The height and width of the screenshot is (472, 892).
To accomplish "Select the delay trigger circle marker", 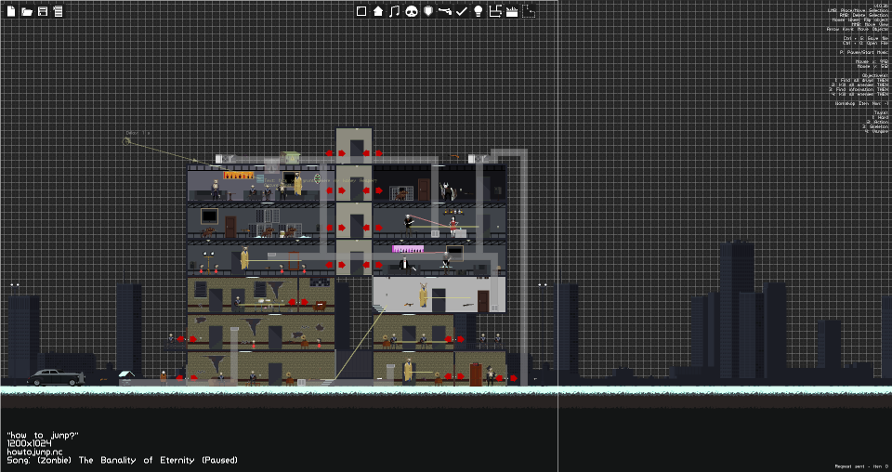I will [126, 140].
